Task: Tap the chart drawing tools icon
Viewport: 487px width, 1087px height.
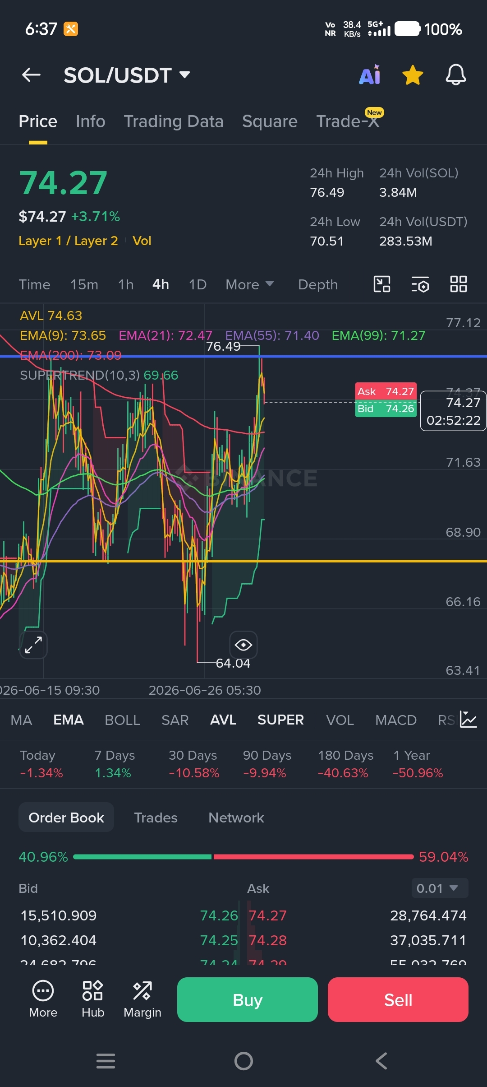Action: (382, 284)
